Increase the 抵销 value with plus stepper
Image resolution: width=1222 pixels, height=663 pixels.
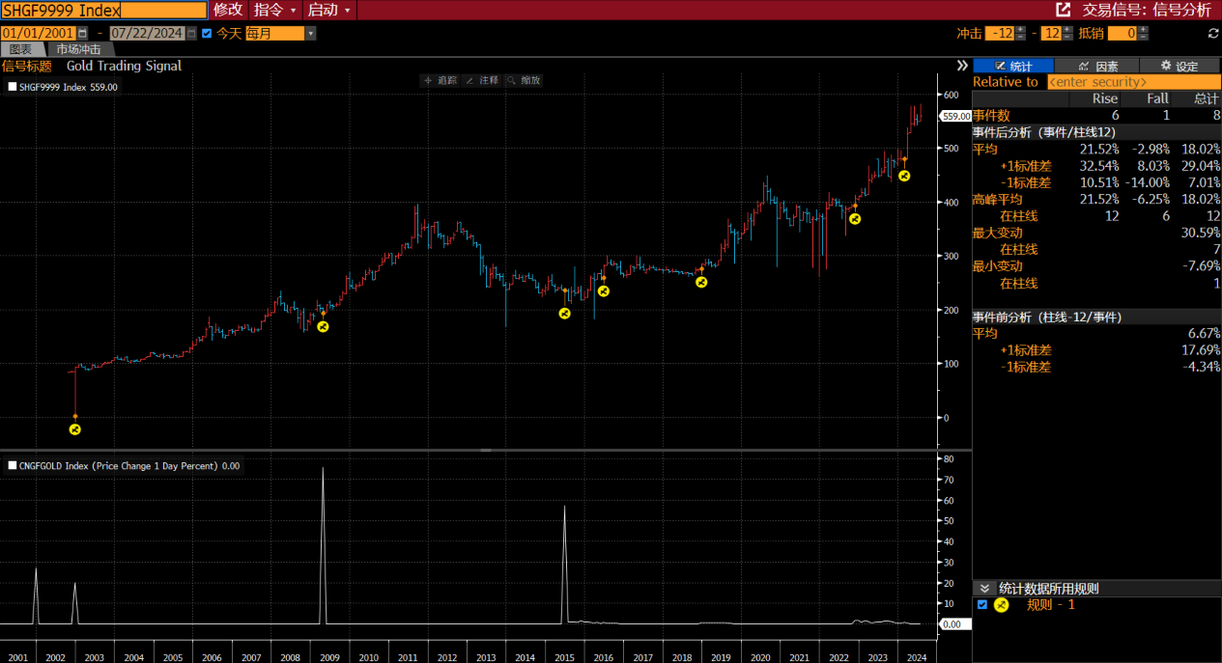[x=1144, y=29]
